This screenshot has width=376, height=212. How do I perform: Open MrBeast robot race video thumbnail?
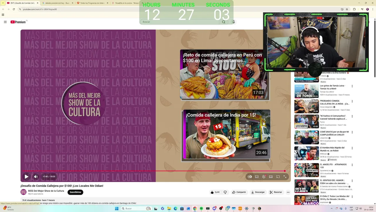coord(307,153)
